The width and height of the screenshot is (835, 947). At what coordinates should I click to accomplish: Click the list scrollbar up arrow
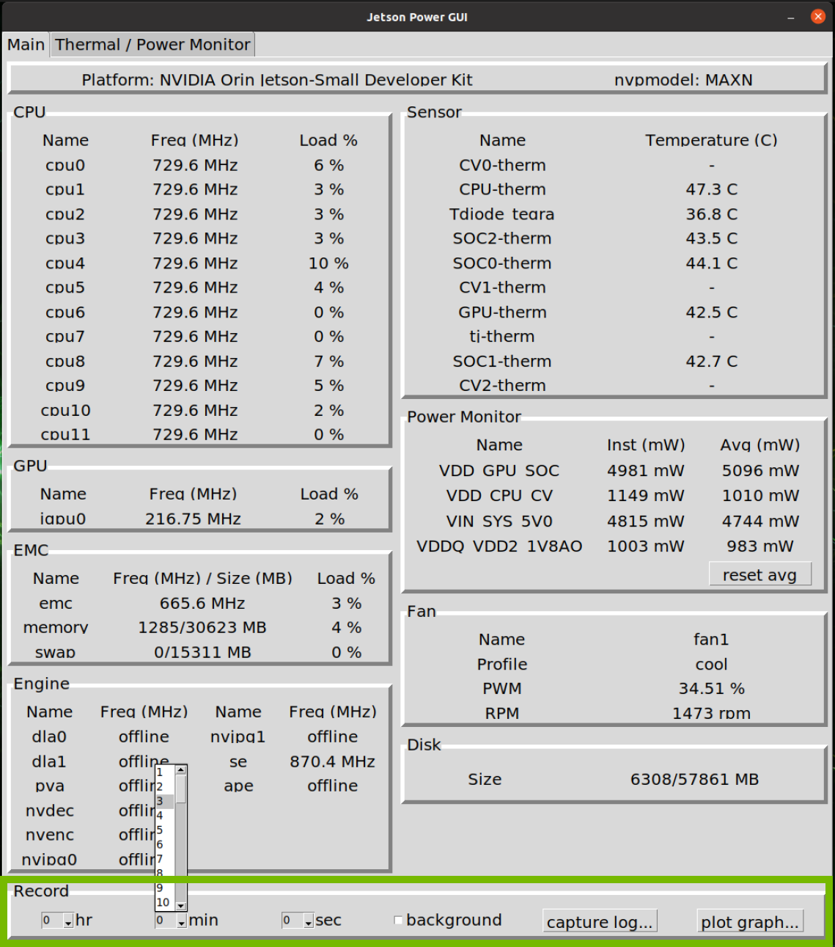tap(181, 769)
